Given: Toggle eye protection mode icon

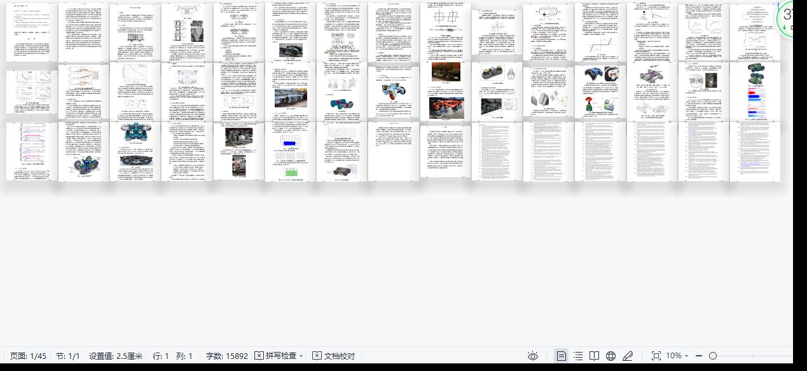Looking at the screenshot, I should [533, 356].
